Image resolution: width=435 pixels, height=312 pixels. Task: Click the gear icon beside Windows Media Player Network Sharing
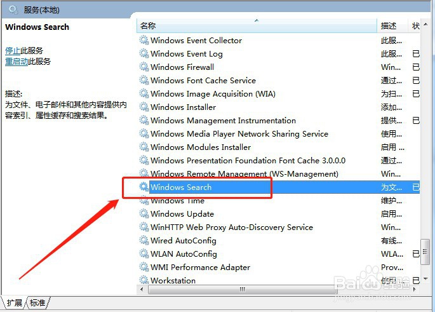click(144, 133)
